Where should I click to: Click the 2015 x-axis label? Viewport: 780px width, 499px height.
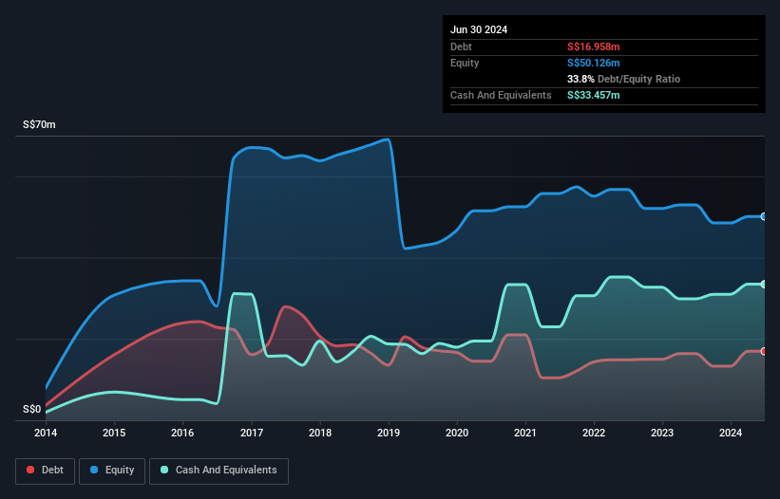(x=114, y=433)
